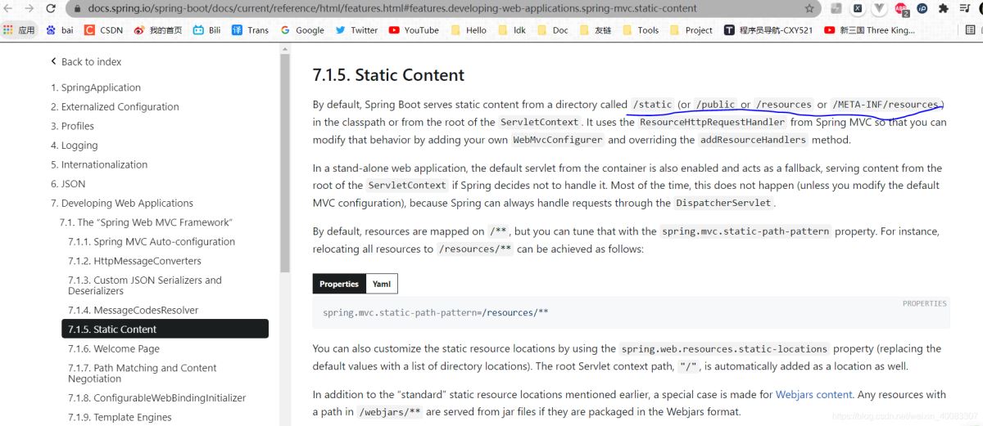View site security lock information
This screenshot has height=426, width=983.
click(x=77, y=8)
